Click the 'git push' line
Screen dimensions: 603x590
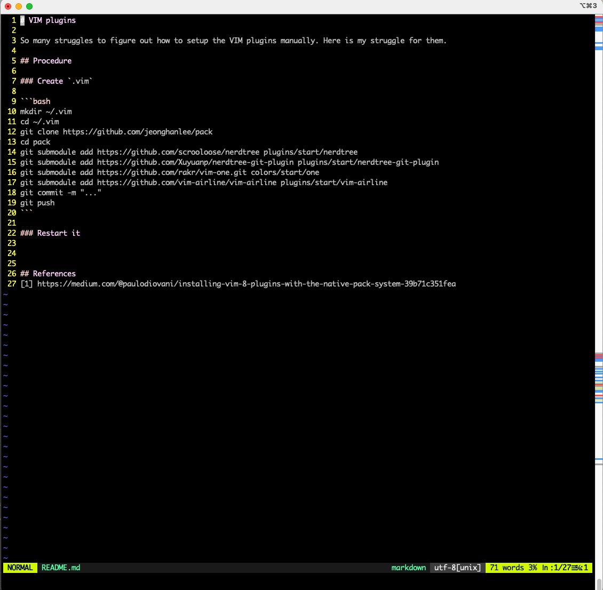37,203
